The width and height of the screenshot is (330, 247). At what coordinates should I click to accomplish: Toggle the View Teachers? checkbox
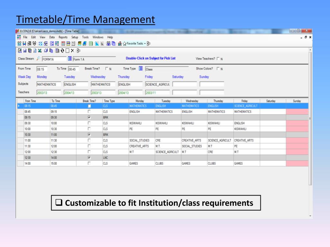218,59
